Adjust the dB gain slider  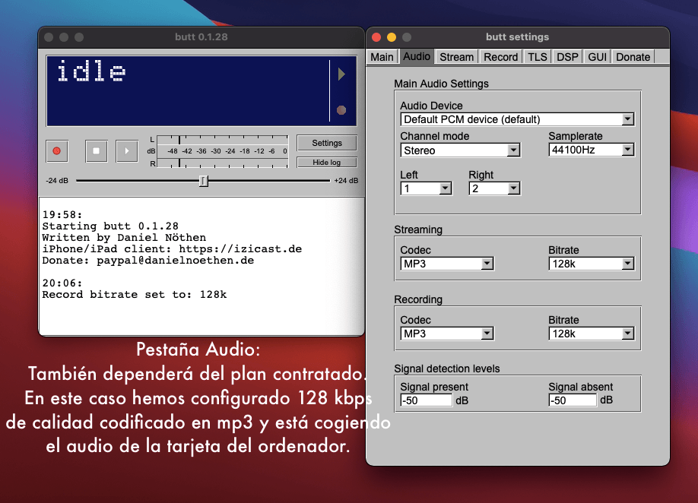pyautogui.click(x=203, y=180)
